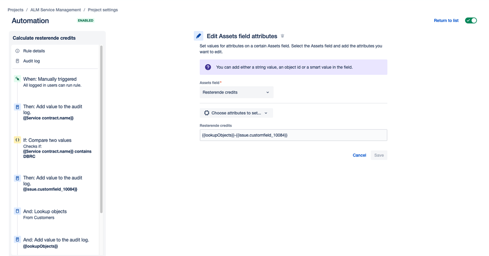
Task: Click the purple question mark help icon
Action: [208, 67]
